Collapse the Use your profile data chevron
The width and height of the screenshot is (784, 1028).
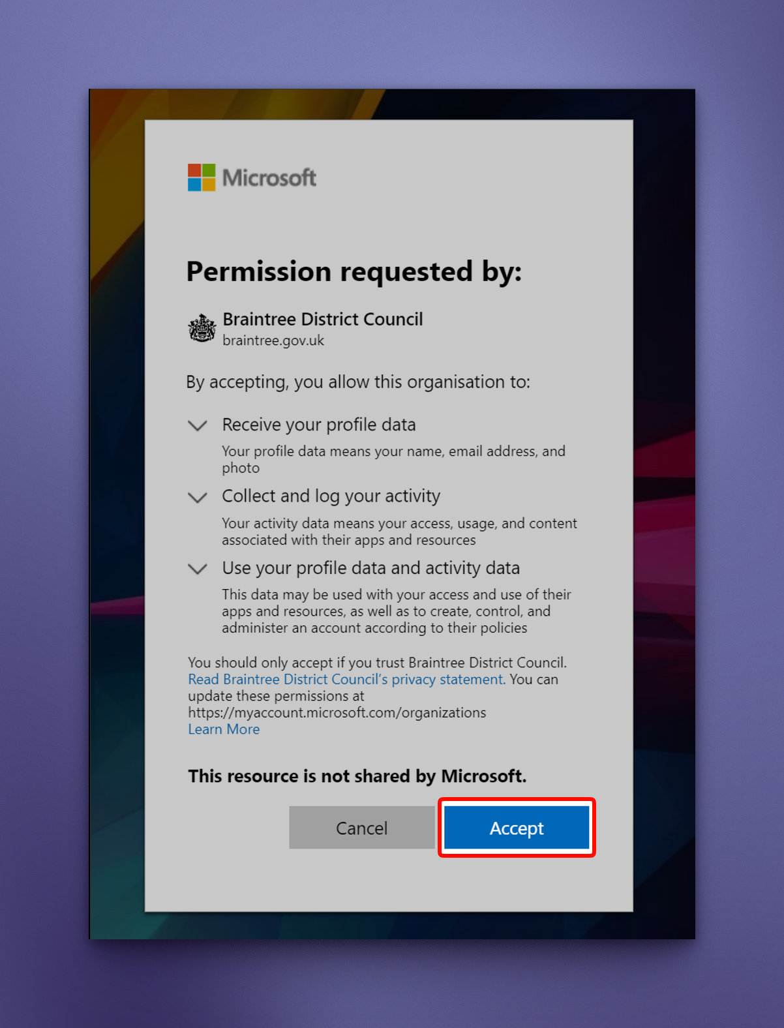coord(198,569)
